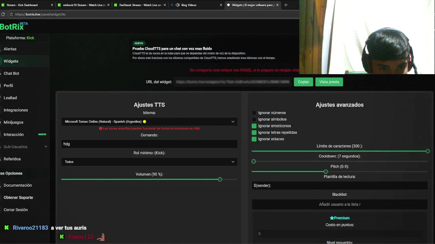Open Chat Bot in the sidebar
This screenshot has height=244, width=435.
coord(11,74)
